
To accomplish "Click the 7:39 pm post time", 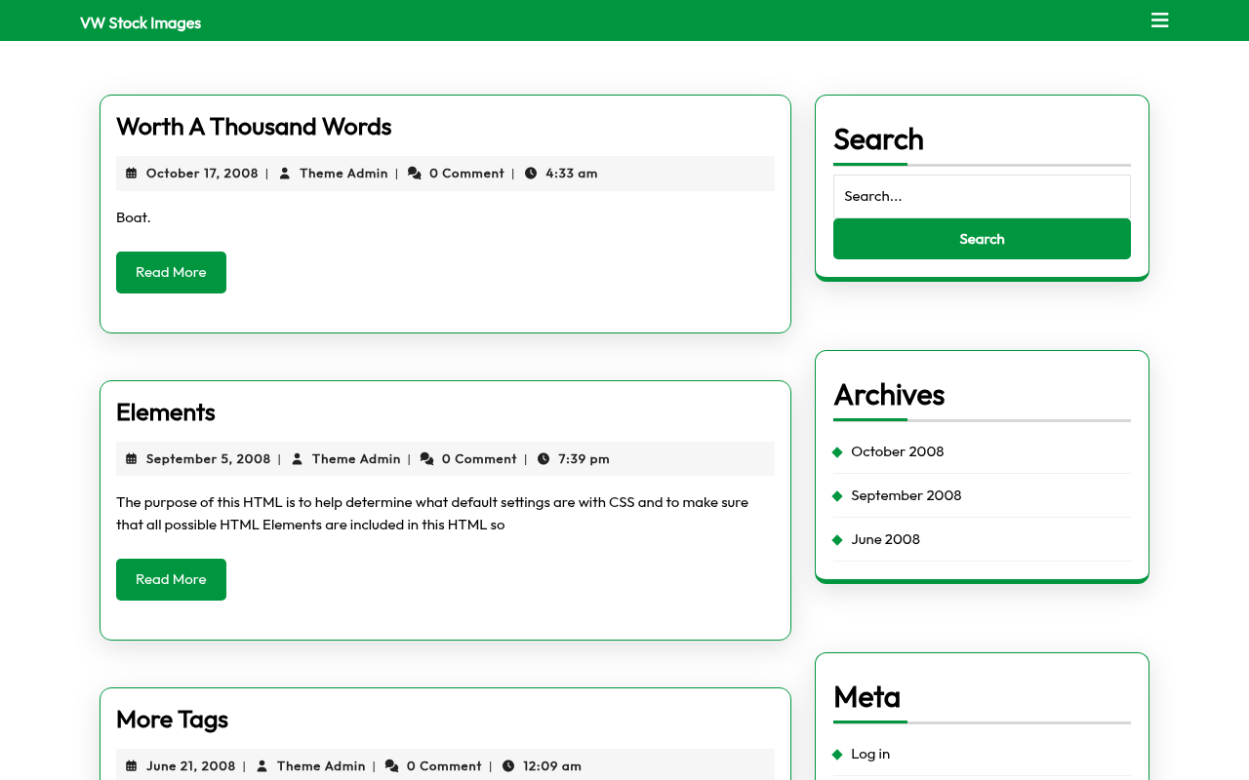I will coord(584,459).
